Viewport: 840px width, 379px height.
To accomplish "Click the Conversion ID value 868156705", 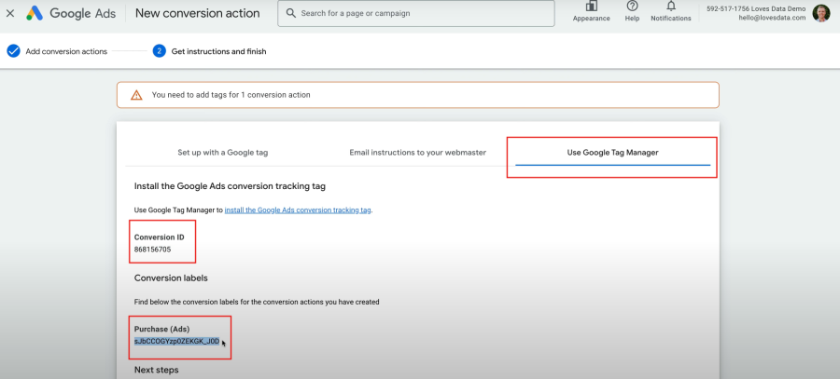I will pos(153,250).
